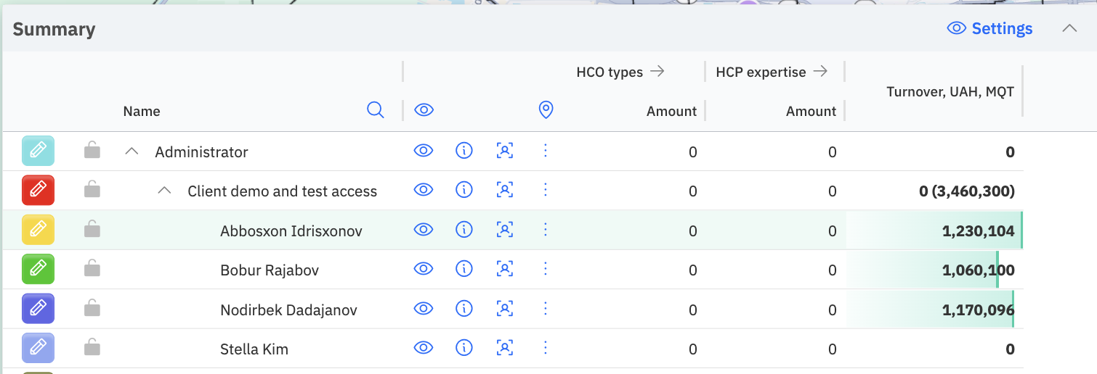Open info icon for Client demo and test access
1097x374 pixels.
pos(464,190)
